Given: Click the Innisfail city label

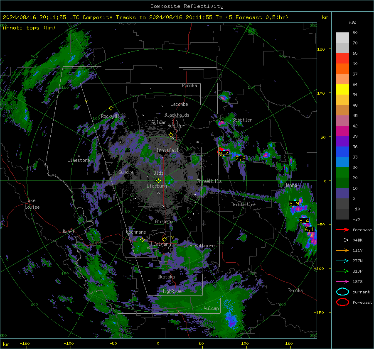Looking at the screenshot, I should [x=167, y=150].
